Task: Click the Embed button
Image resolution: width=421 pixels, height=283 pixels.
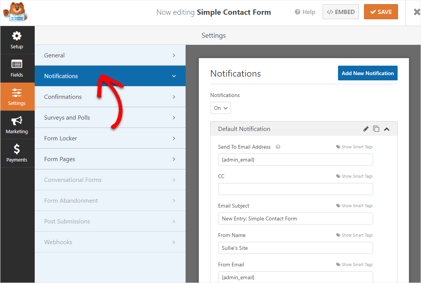Action: [340, 12]
